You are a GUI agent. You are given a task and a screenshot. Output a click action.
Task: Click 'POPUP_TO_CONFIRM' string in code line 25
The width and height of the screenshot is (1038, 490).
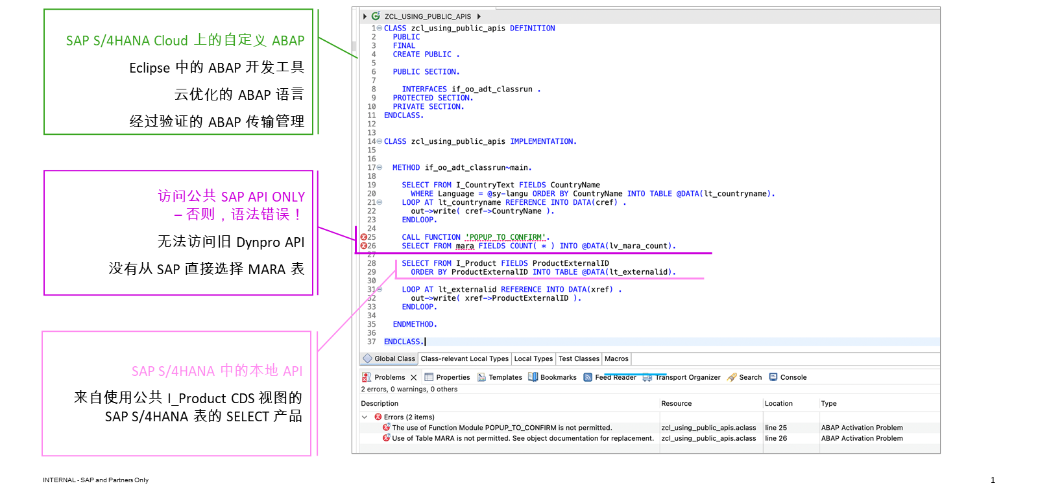click(x=507, y=237)
